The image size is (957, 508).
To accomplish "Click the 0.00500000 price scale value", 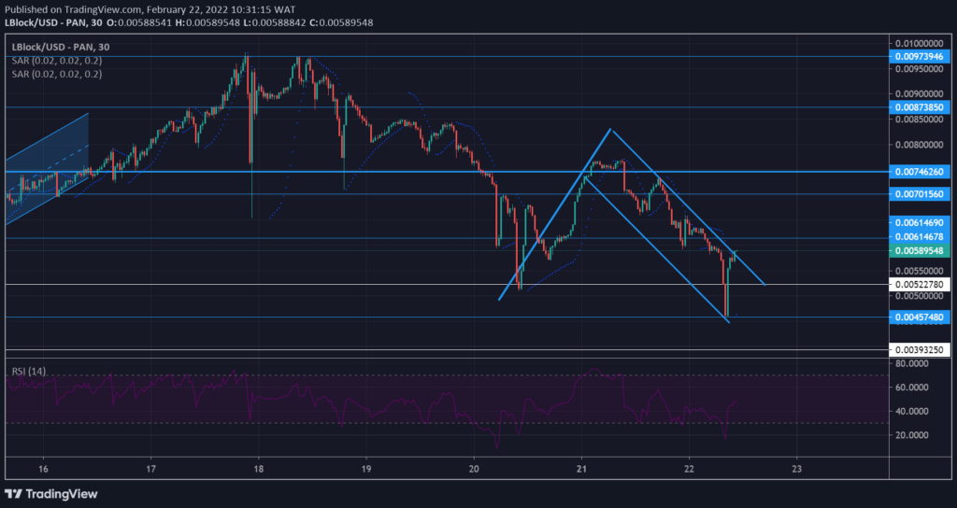I will coord(920,296).
